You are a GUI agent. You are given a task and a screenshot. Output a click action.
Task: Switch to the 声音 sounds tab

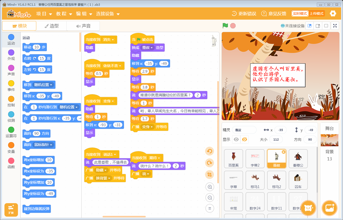coord(83,26)
